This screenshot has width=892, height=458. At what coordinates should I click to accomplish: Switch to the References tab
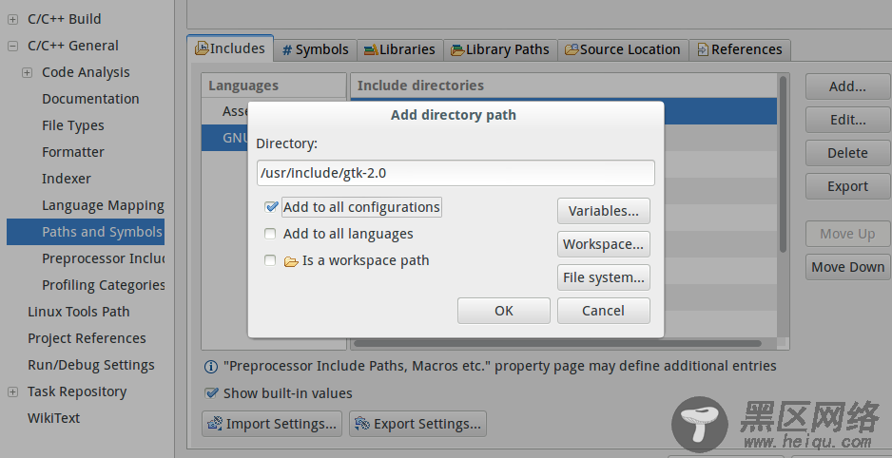click(x=740, y=50)
